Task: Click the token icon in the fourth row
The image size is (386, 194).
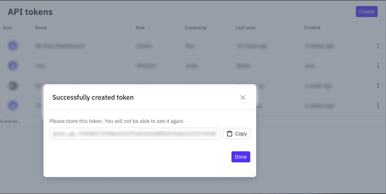Action: coord(13,106)
